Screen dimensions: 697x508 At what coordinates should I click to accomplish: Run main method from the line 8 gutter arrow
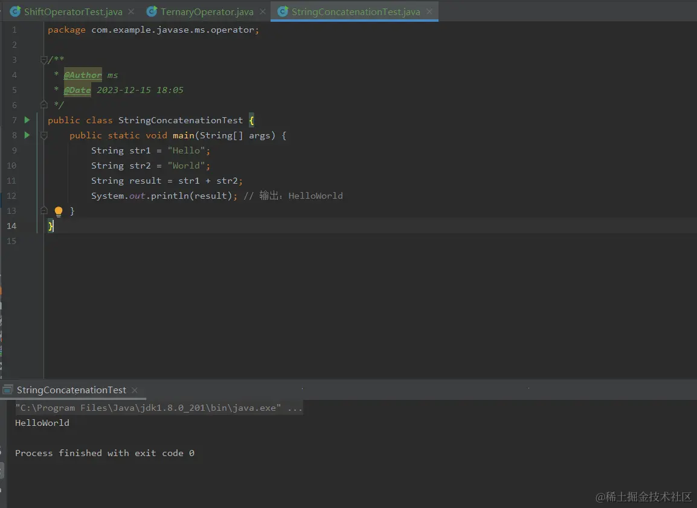pyautogui.click(x=27, y=135)
